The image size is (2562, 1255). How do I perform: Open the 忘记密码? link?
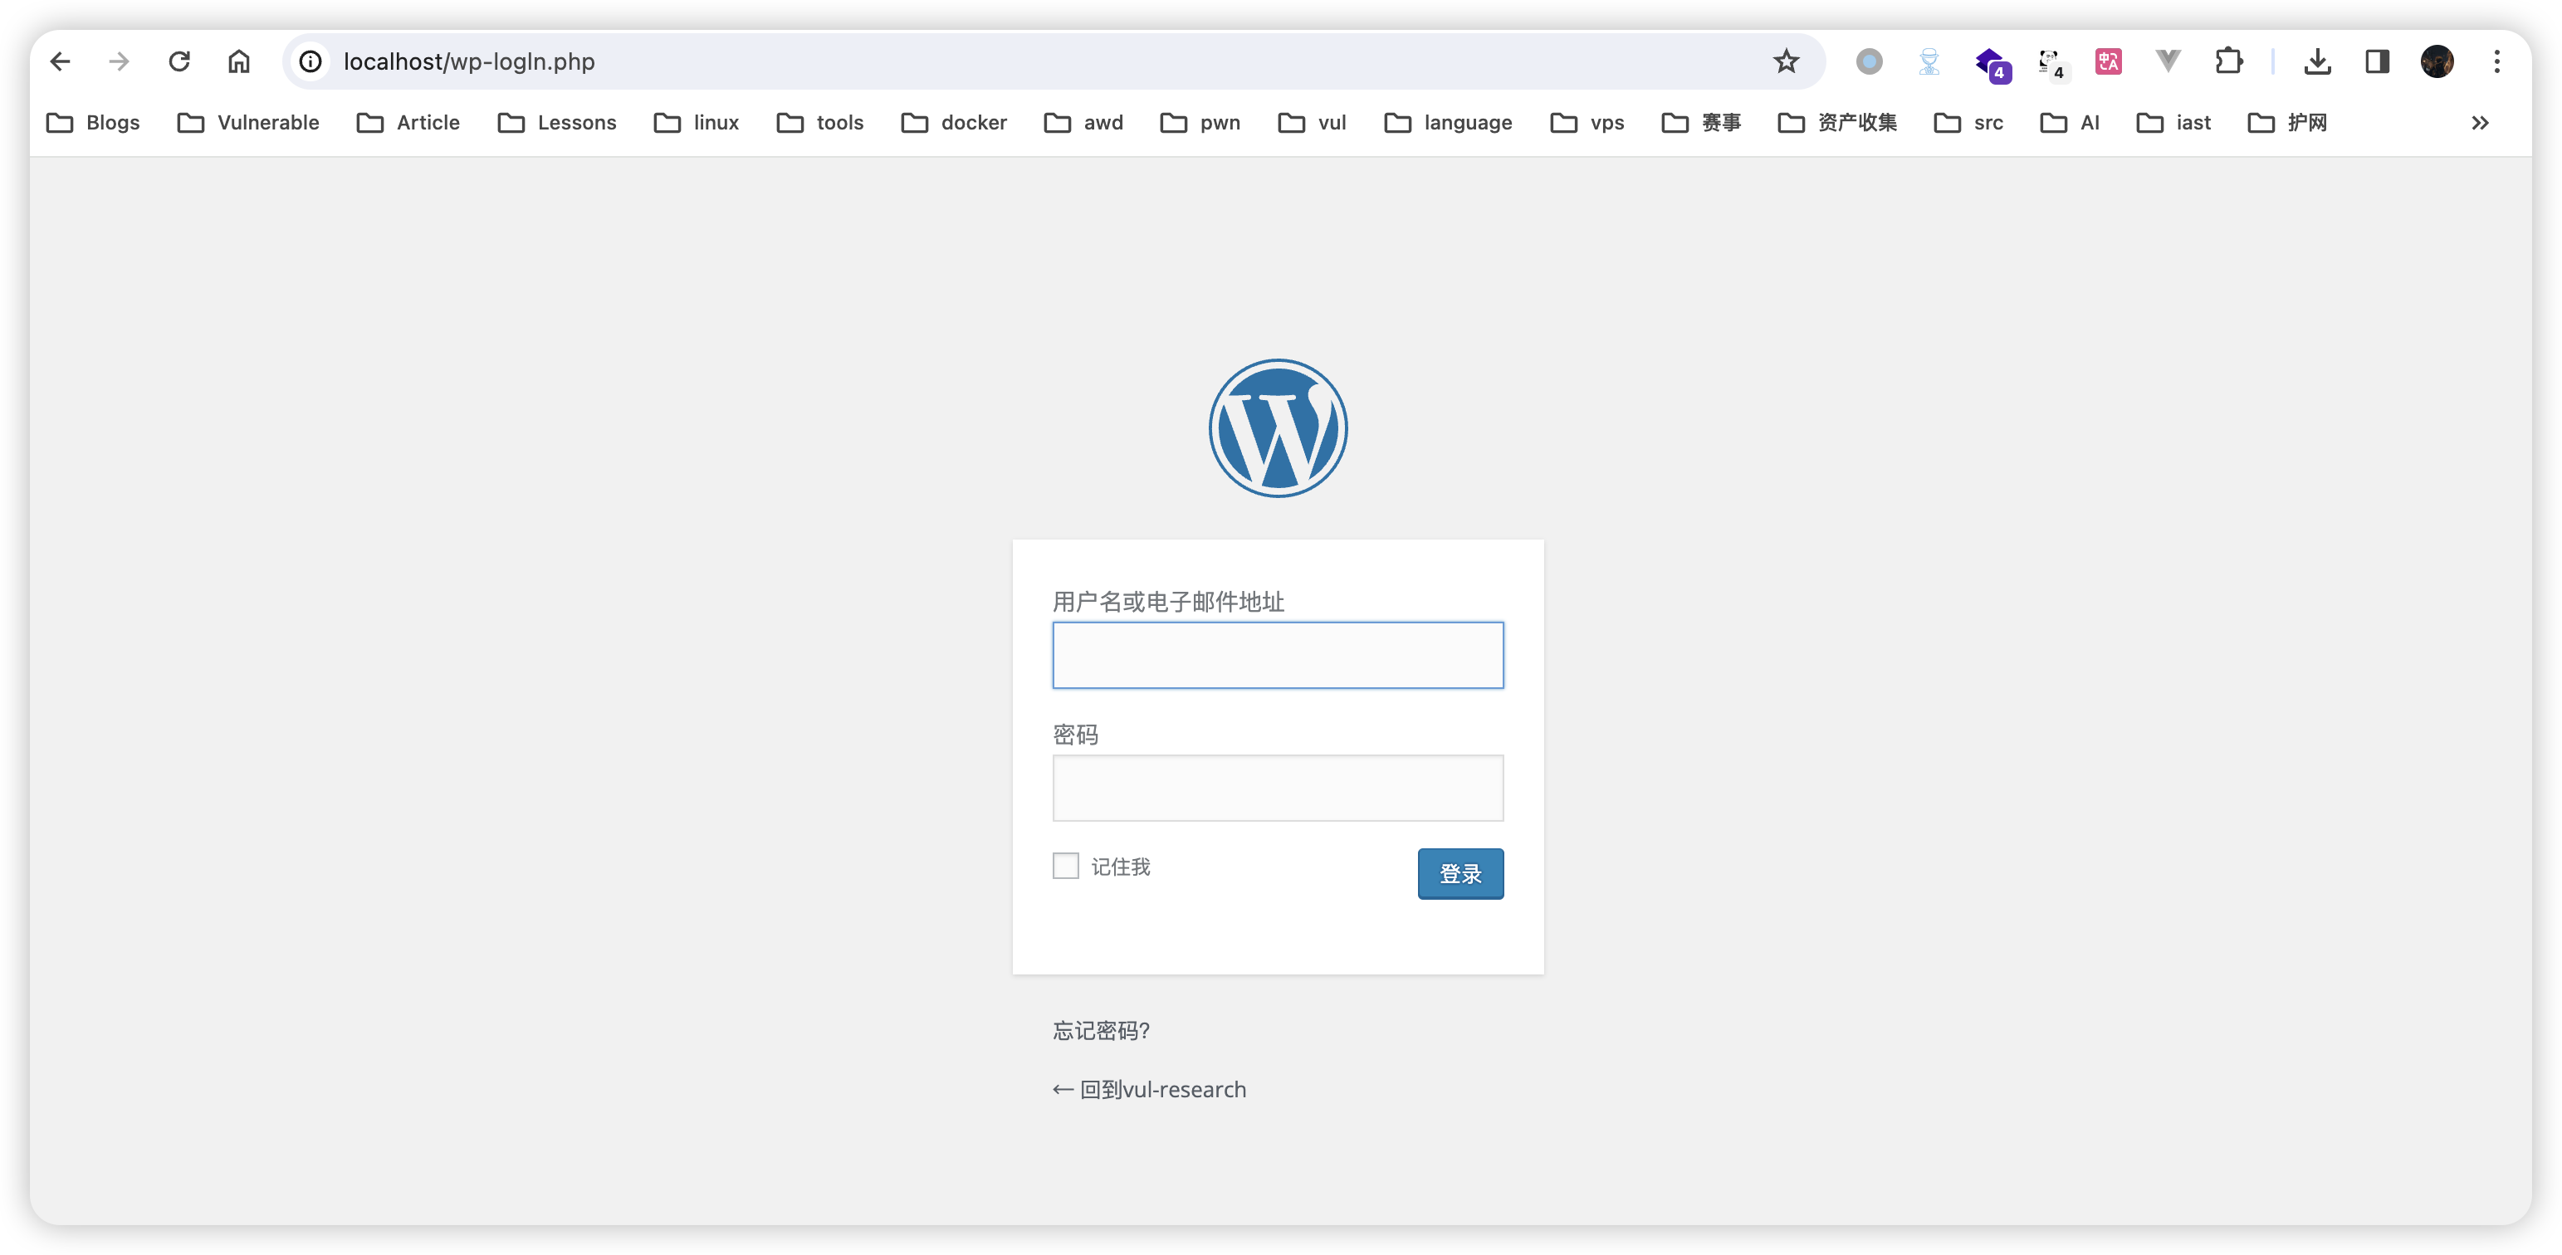[1102, 1031]
